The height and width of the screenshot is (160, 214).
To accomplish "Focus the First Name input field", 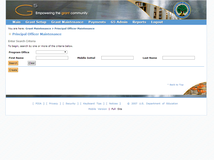I will 52,58.
